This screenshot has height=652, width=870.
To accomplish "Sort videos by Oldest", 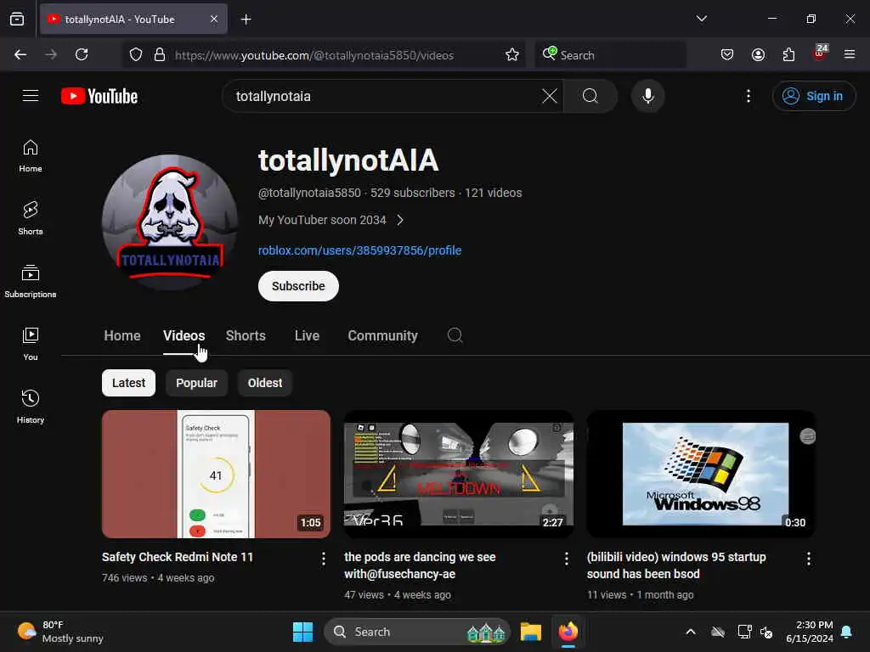I will click(265, 383).
